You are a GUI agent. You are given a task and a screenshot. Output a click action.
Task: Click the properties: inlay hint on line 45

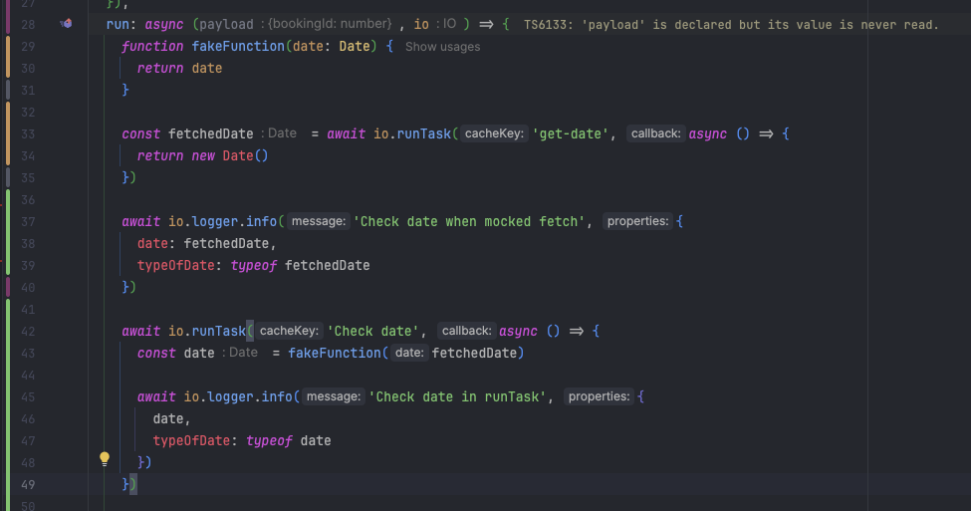click(x=599, y=397)
